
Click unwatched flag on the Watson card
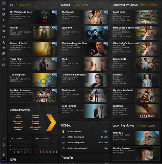point(54,28)
